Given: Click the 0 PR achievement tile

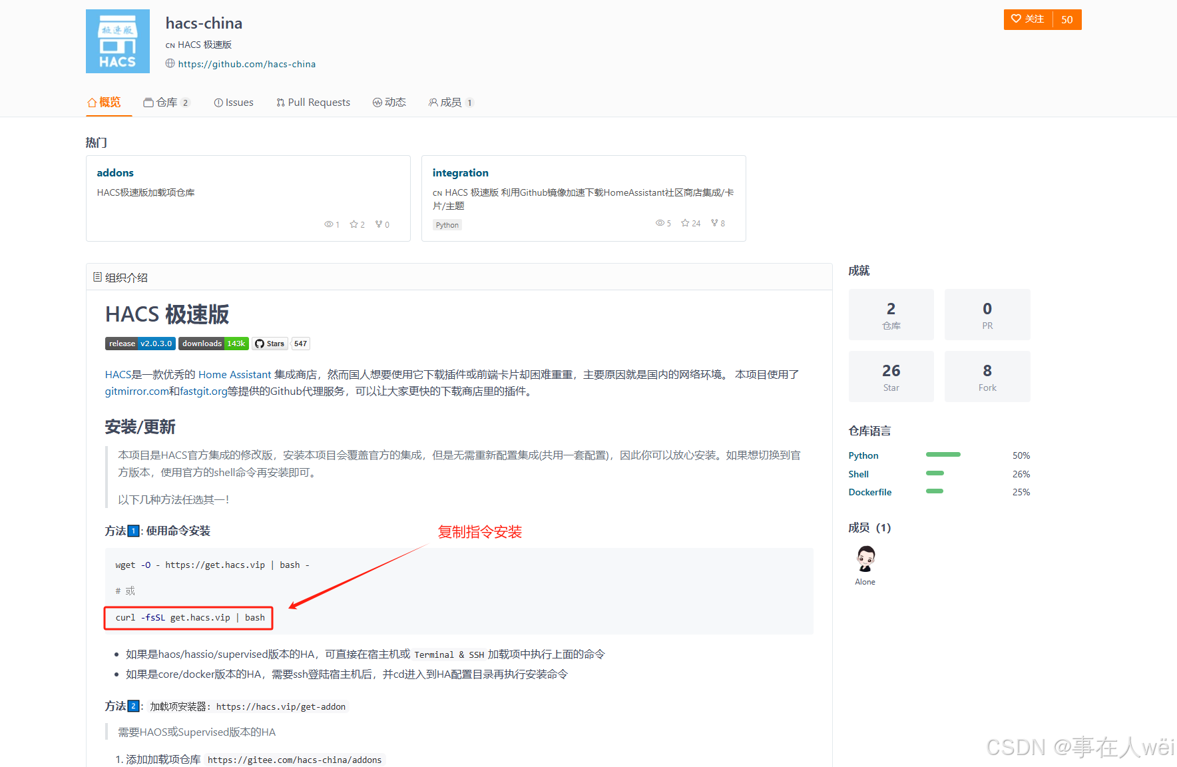Looking at the screenshot, I should [x=987, y=314].
